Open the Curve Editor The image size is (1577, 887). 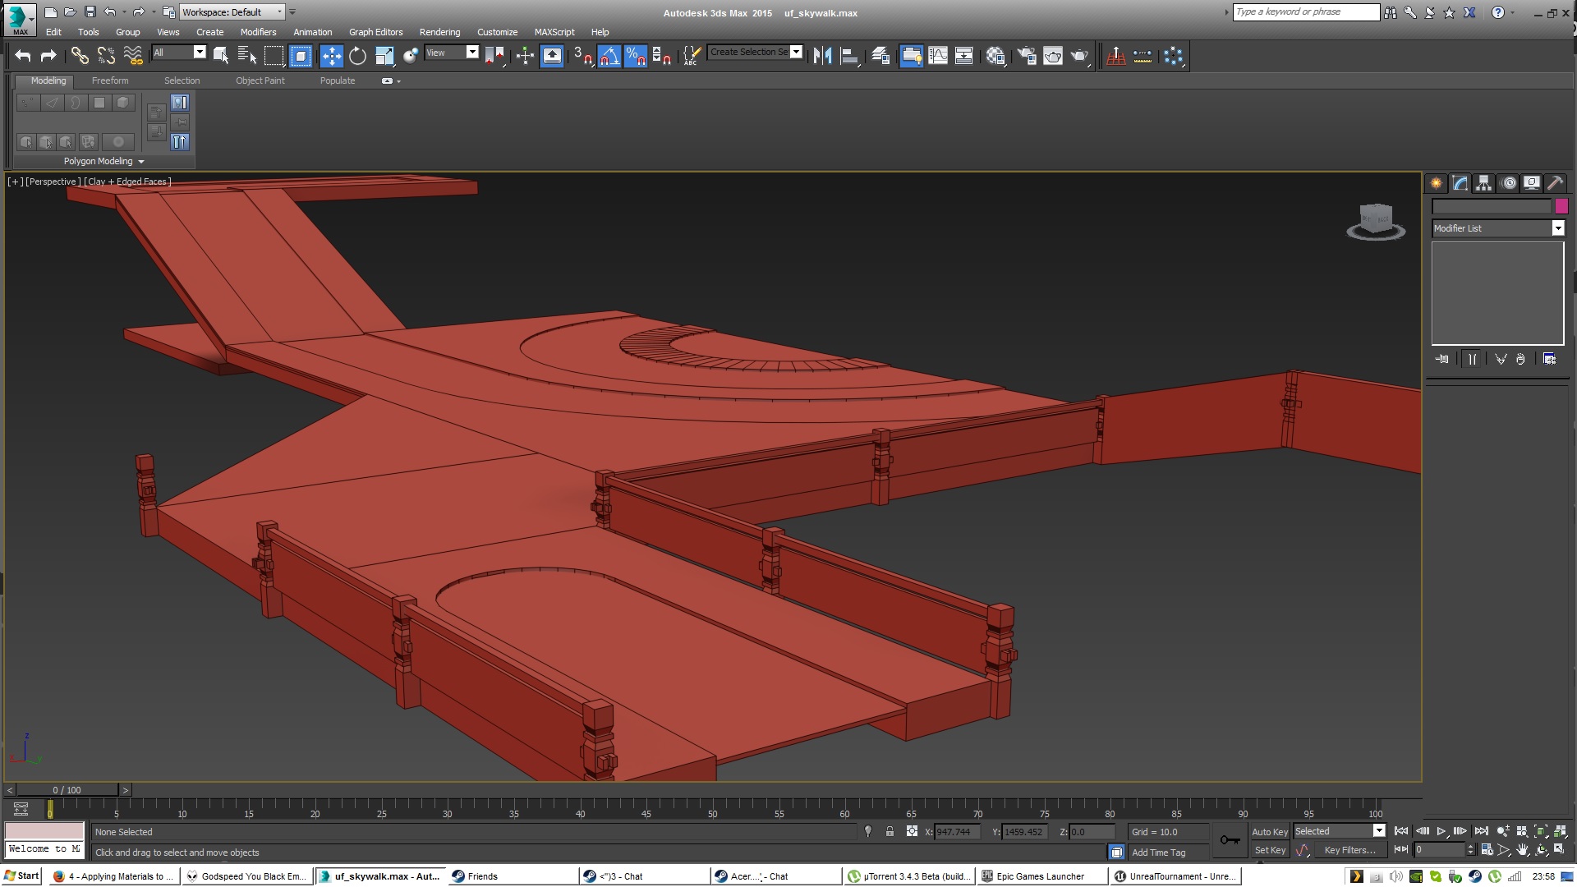pos(937,56)
